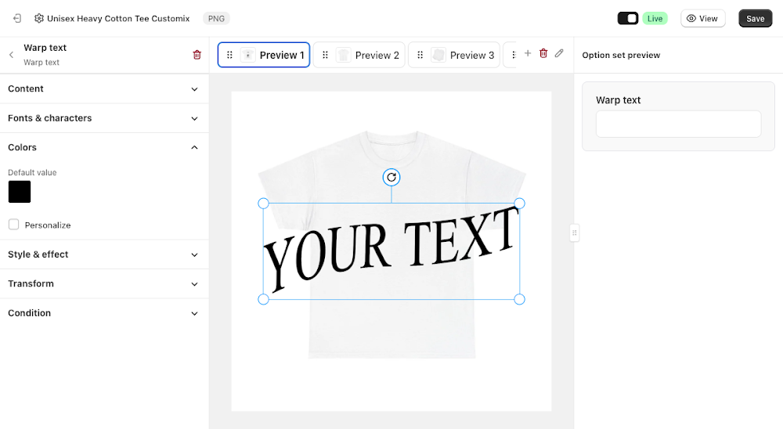Switch to Preview 2 tab
The image size is (783, 429).
click(359, 55)
